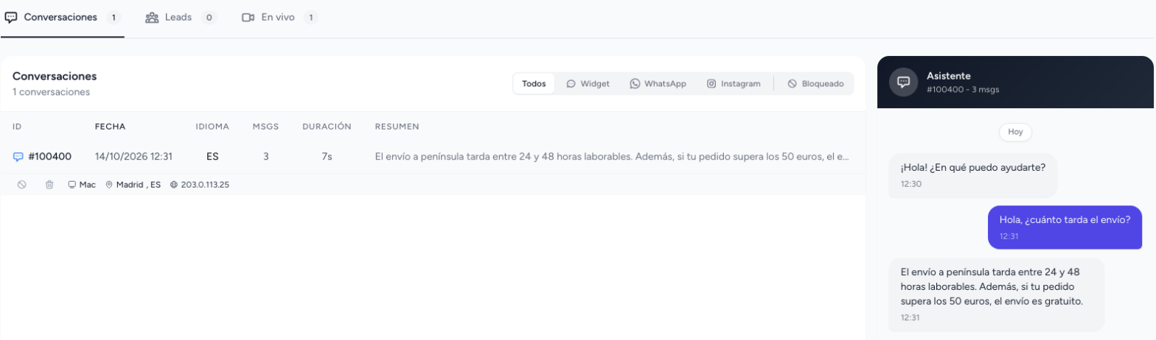The height and width of the screenshot is (340, 1156).
Task: Open the Conversaciones tab
Action: 63,18
